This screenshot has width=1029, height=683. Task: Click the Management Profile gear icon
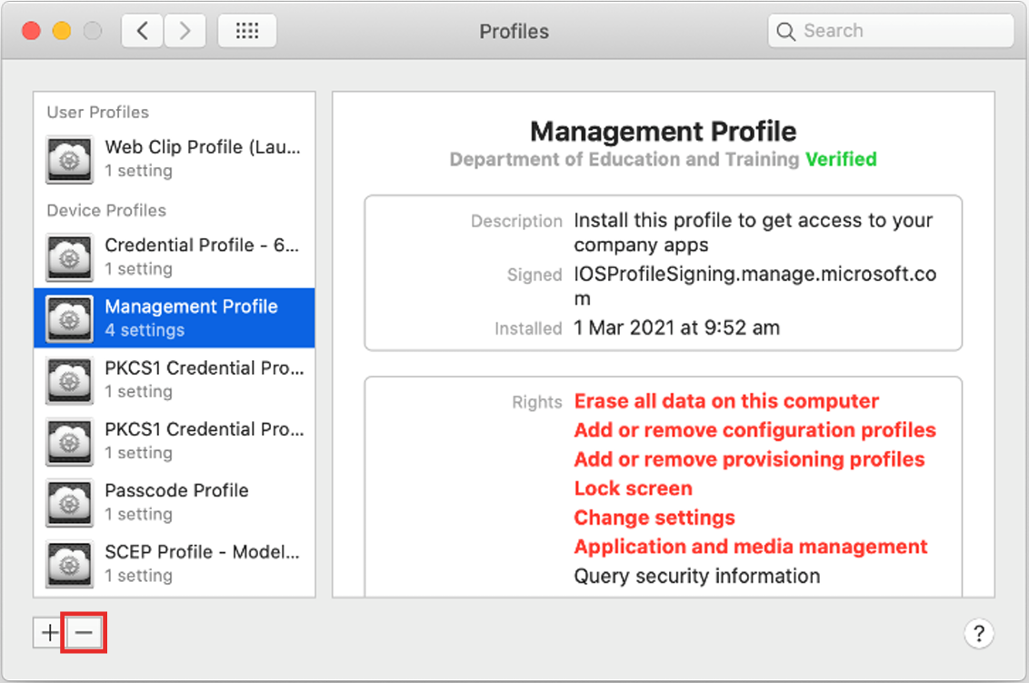click(70, 318)
